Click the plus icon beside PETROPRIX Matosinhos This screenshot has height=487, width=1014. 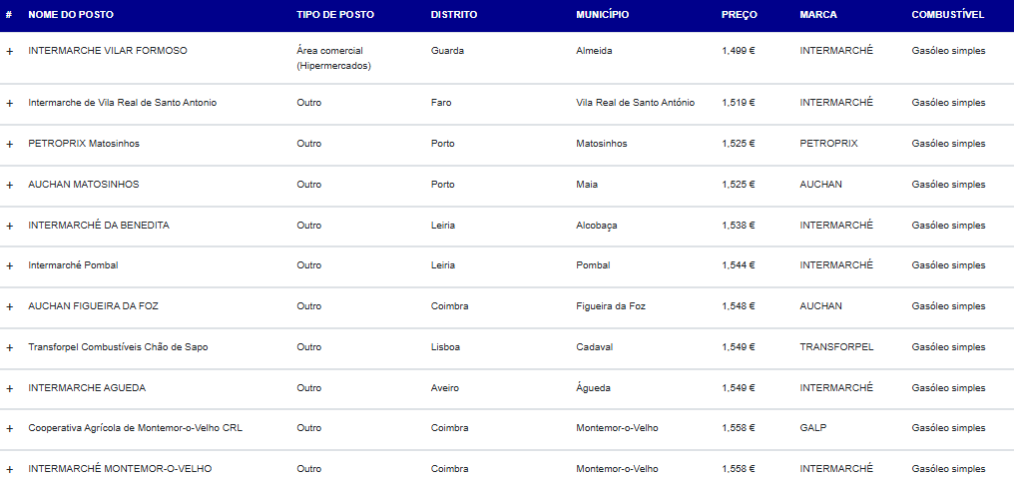pos(9,145)
